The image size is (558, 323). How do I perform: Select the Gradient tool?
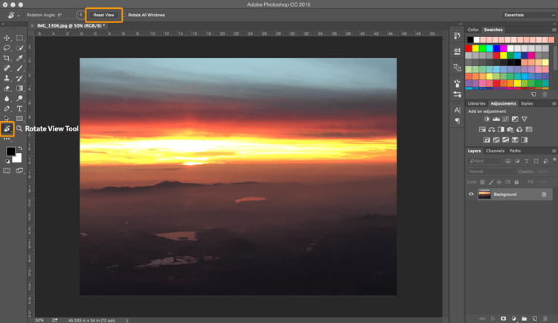(19, 88)
